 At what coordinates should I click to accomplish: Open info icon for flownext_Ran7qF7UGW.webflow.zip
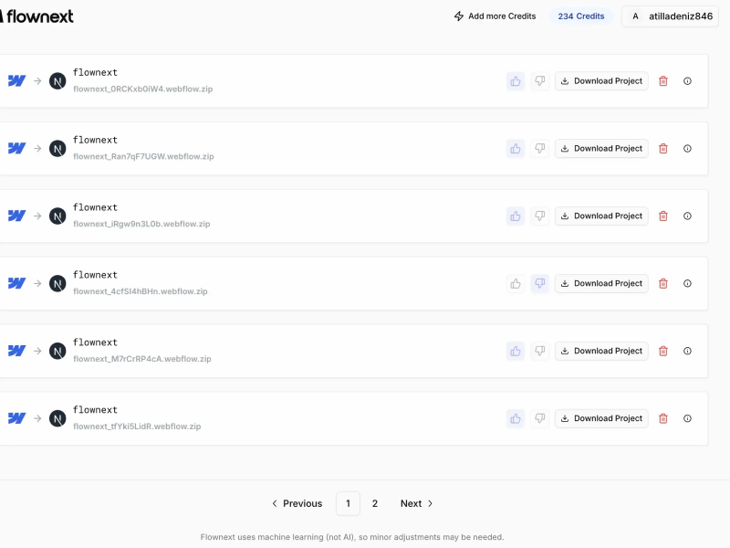(687, 149)
